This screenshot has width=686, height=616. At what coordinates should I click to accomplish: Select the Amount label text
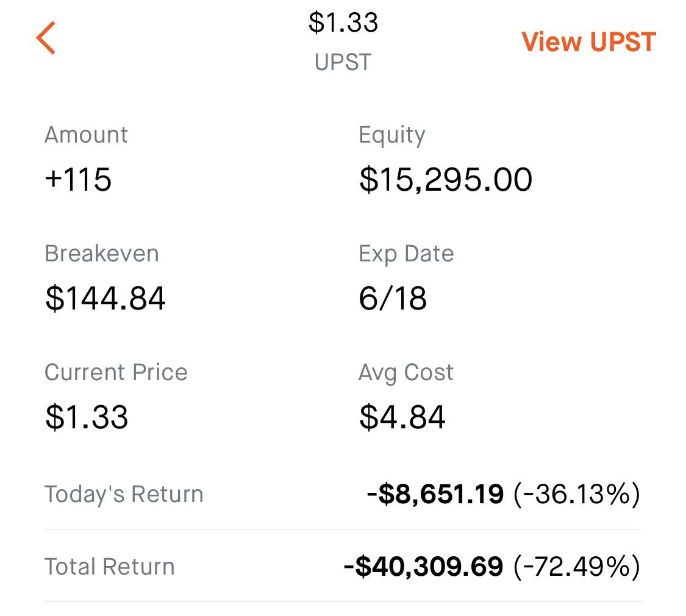pos(85,135)
